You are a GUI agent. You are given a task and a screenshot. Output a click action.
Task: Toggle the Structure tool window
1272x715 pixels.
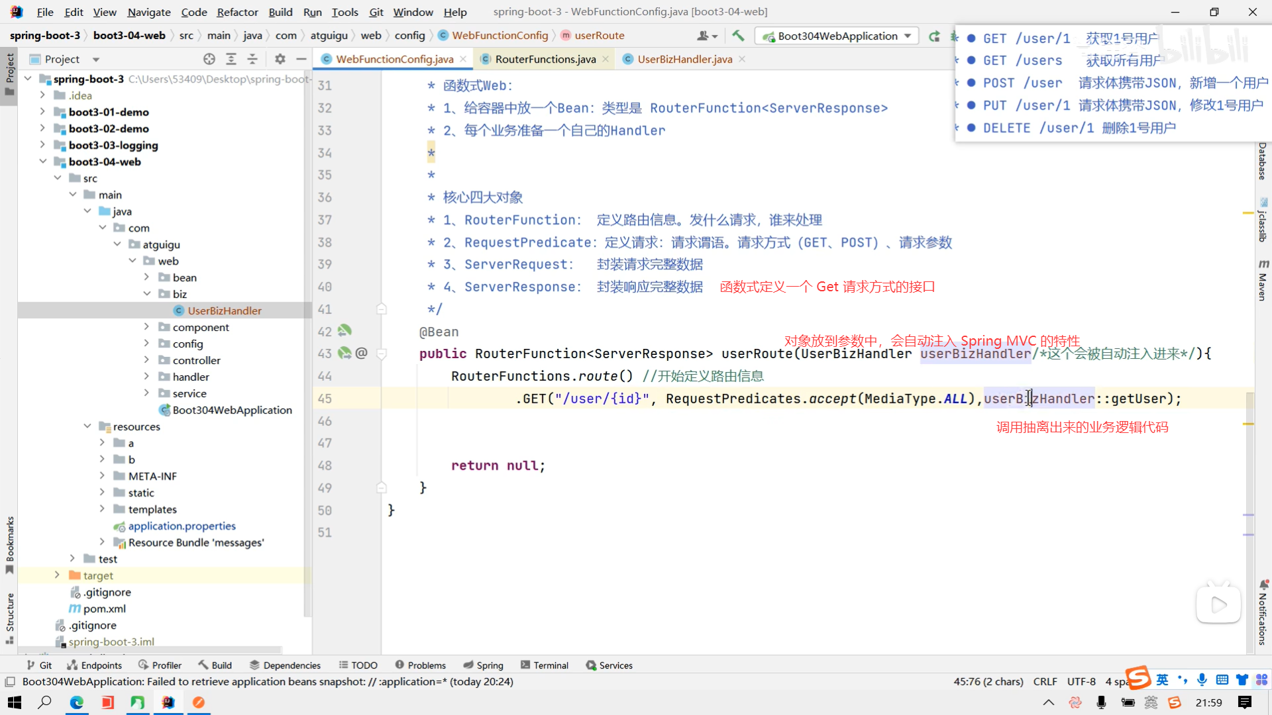coord(9,618)
